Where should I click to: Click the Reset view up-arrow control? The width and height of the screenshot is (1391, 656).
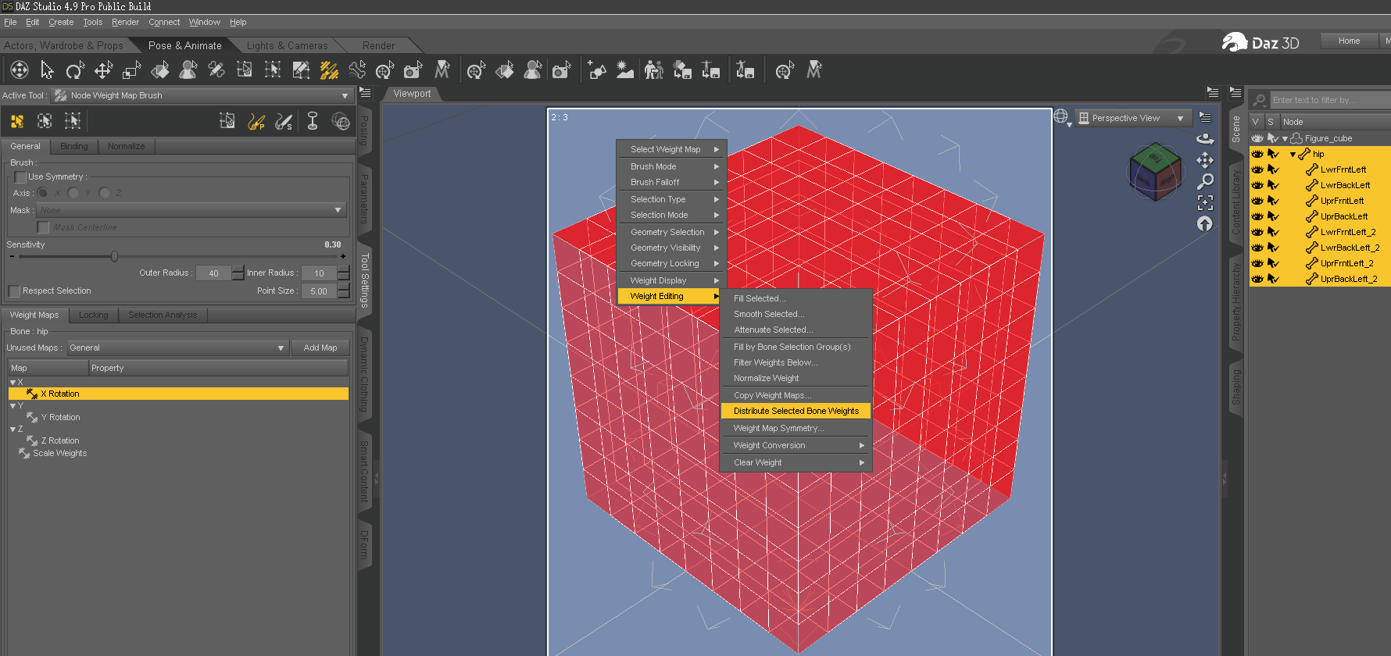1205,224
